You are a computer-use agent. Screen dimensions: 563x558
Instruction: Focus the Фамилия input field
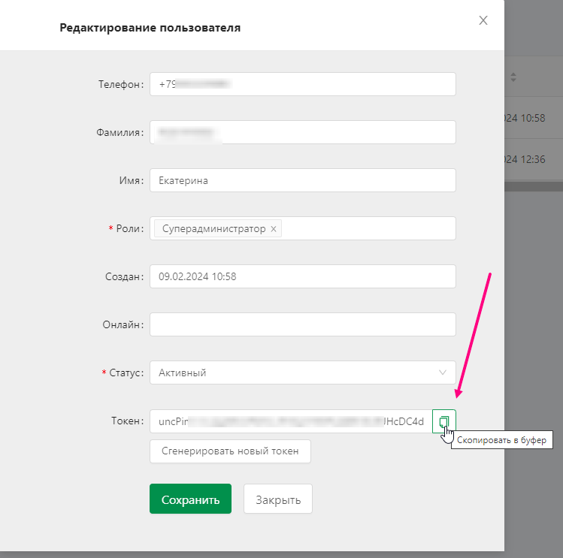(x=303, y=132)
